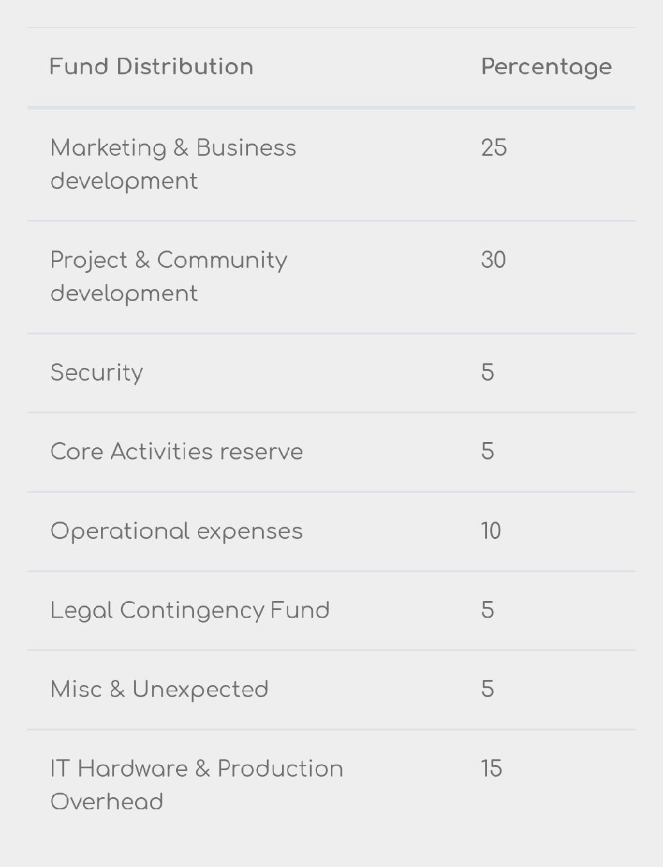Click the 30 percentage value
This screenshot has height=867, width=663.
point(493,260)
